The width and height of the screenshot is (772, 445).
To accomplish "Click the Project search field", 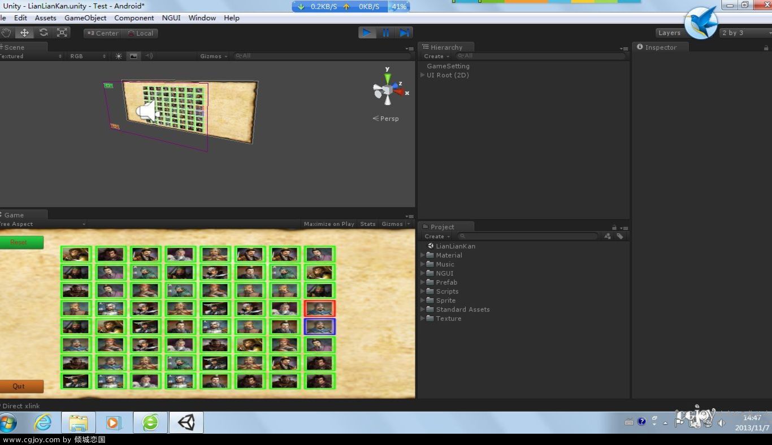I will tap(528, 236).
